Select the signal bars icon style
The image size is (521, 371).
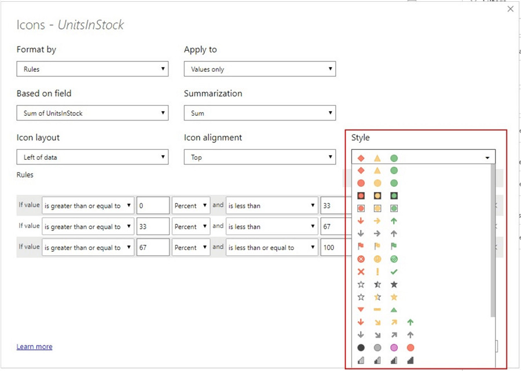coord(386,361)
